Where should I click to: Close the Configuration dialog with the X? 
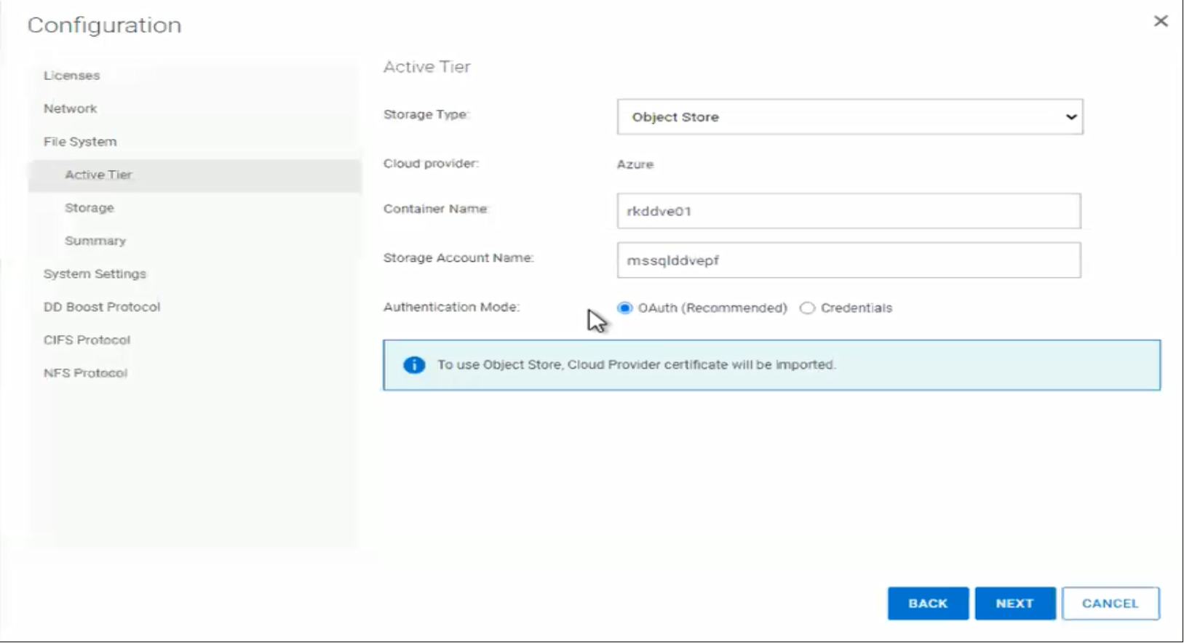pyautogui.click(x=1161, y=21)
